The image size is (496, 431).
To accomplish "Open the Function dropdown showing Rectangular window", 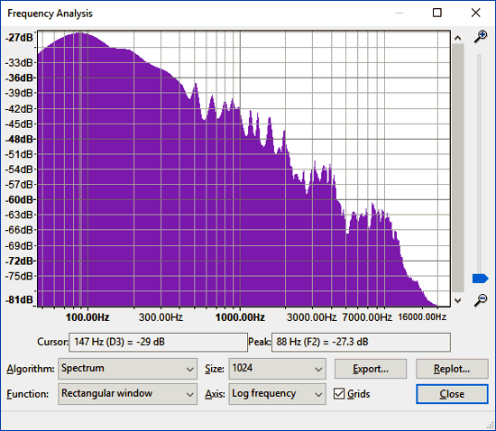I will pos(127,394).
